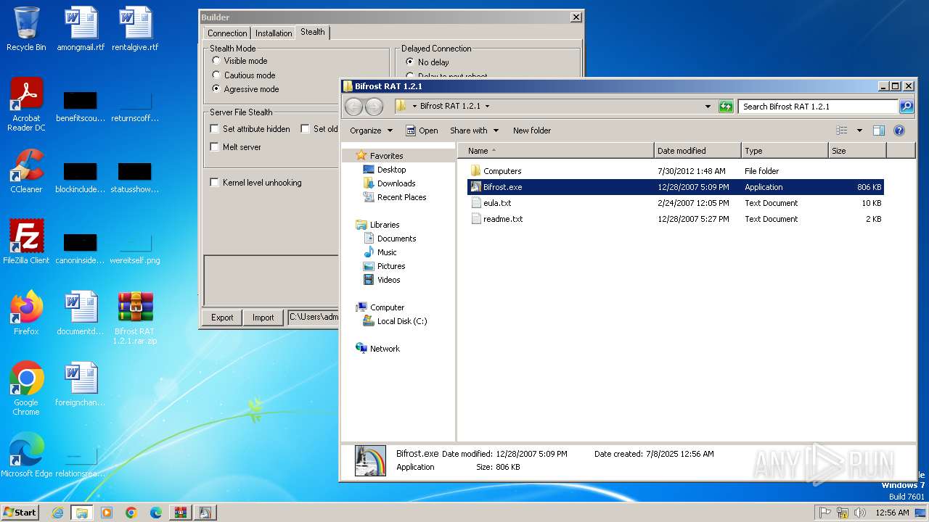The width and height of the screenshot is (929, 522).
Task: Click change view icon in Explorer toolbar
Action: pos(842,130)
